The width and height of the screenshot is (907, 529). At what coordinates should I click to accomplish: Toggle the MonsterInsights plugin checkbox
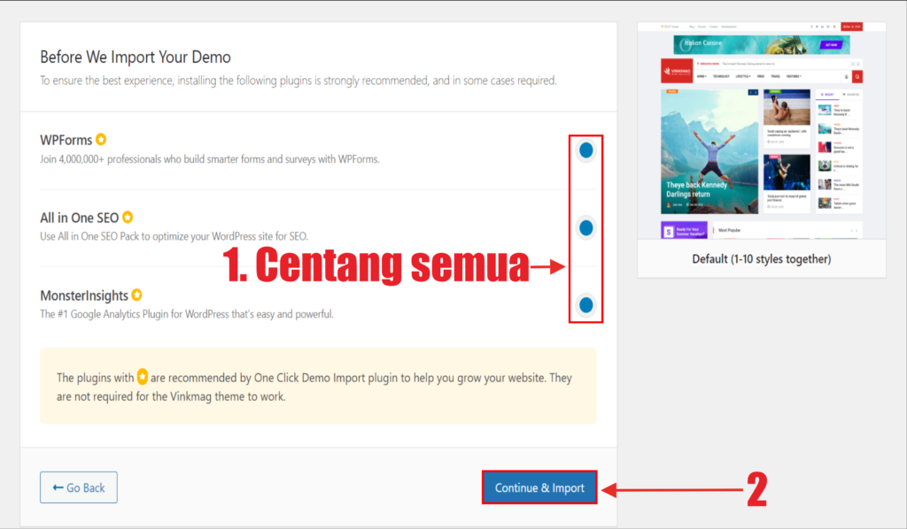585,305
